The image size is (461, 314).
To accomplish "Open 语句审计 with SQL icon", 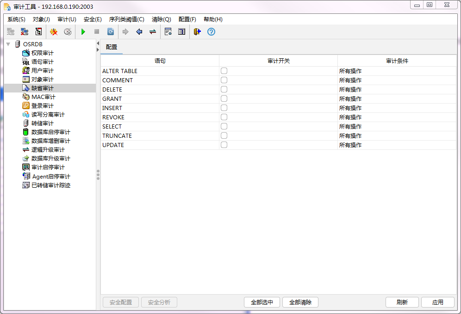I will [x=26, y=62].
